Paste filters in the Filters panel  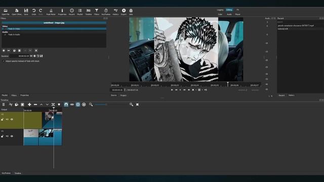coord(19,51)
